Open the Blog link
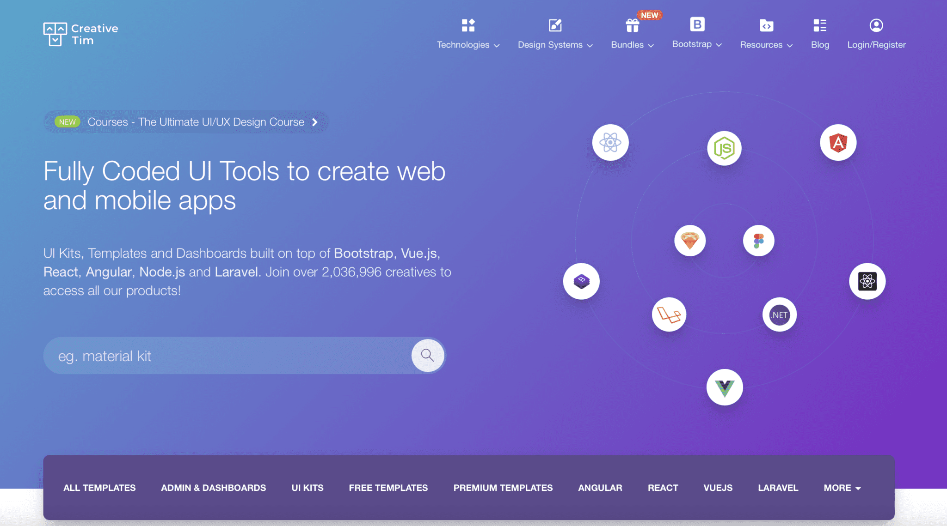The image size is (947, 526). 820,45
